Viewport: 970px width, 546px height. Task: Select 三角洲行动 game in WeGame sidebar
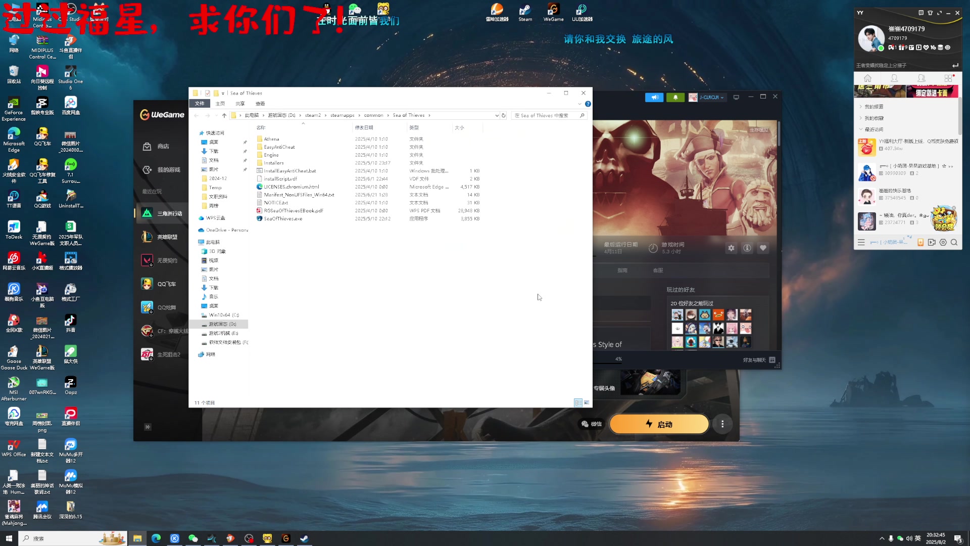coord(162,213)
